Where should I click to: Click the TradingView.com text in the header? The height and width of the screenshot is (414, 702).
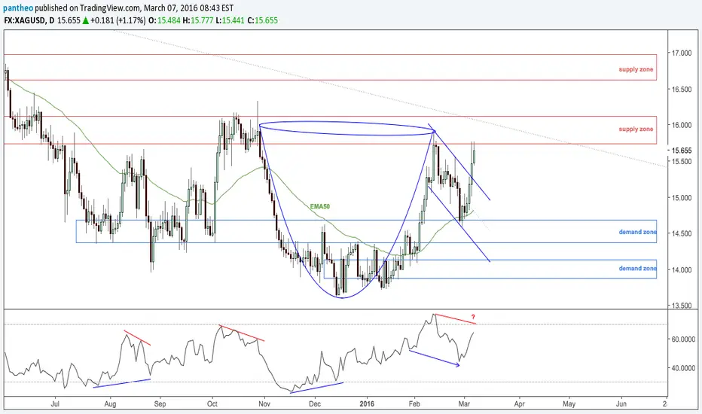click(x=110, y=8)
